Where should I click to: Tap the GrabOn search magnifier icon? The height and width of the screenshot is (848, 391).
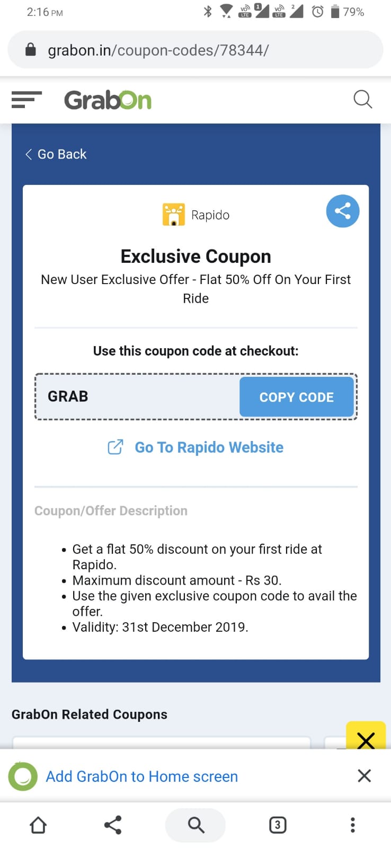tap(363, 99)
